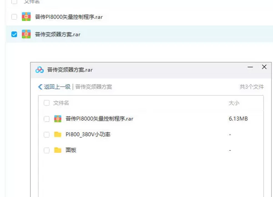
Task: Click the 大小 column header
Action: coord(234,103)
